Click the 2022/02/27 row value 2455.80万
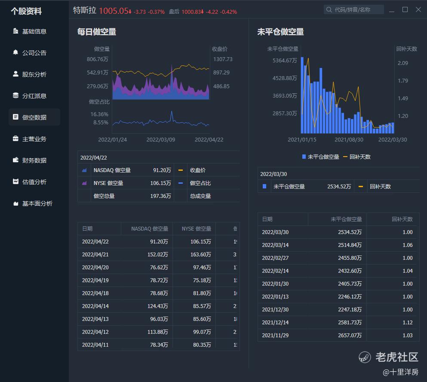427x382 pixels. click(350, 258)
